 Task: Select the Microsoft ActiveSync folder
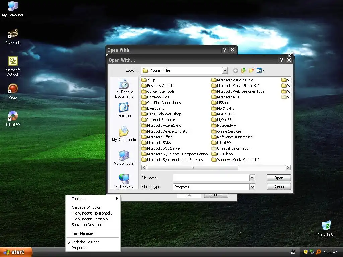161,125
